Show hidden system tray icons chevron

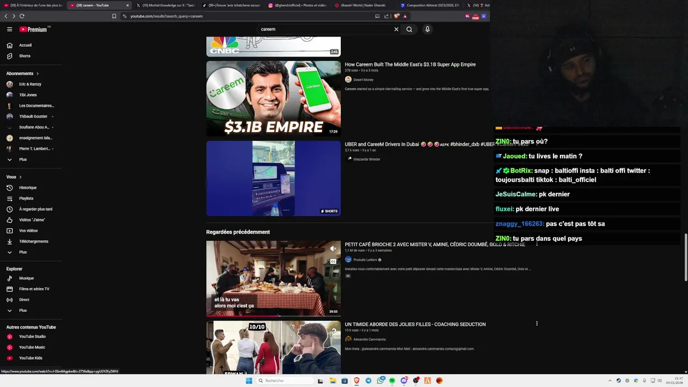coord(610,381)
